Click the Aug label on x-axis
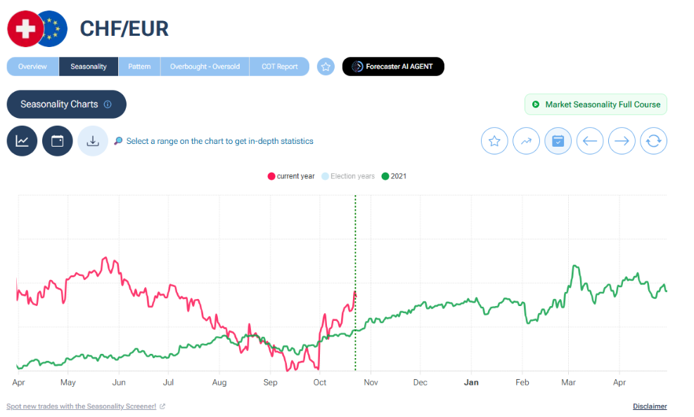Screen dimensions: 694x417 tap(219, 383)
